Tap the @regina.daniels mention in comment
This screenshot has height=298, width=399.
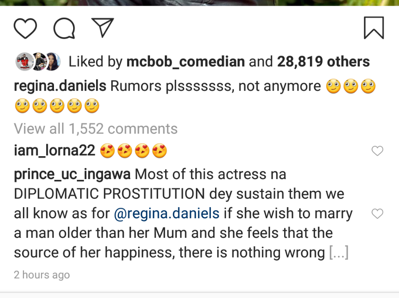click(167, 214)
